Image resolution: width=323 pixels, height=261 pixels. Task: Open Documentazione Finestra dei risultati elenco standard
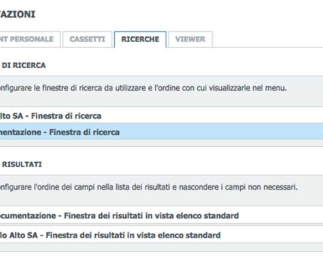tap(161, 215)
